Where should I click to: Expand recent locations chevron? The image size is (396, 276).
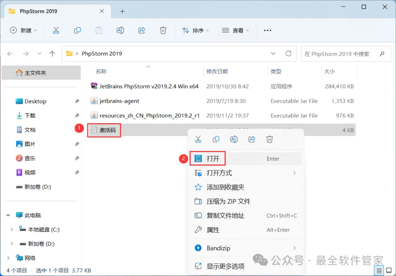tap(39, 54)
